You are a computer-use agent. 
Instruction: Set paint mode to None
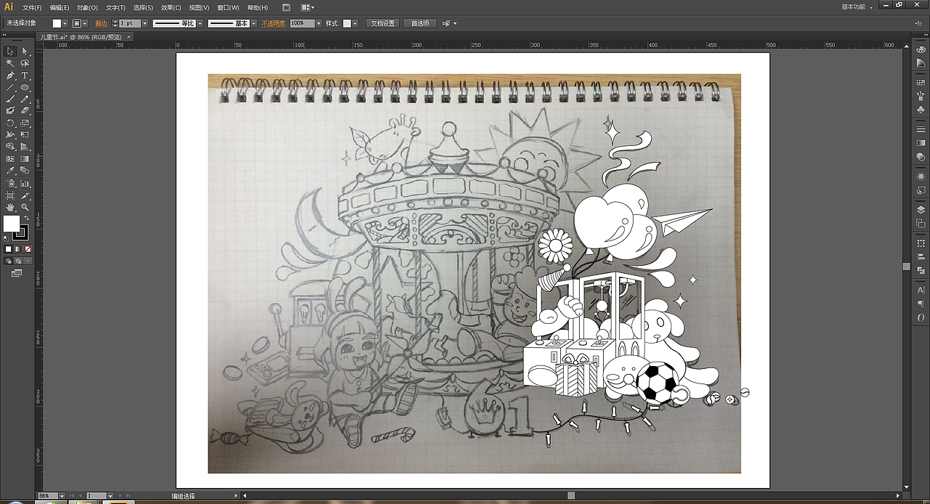(x=27, y=249)
